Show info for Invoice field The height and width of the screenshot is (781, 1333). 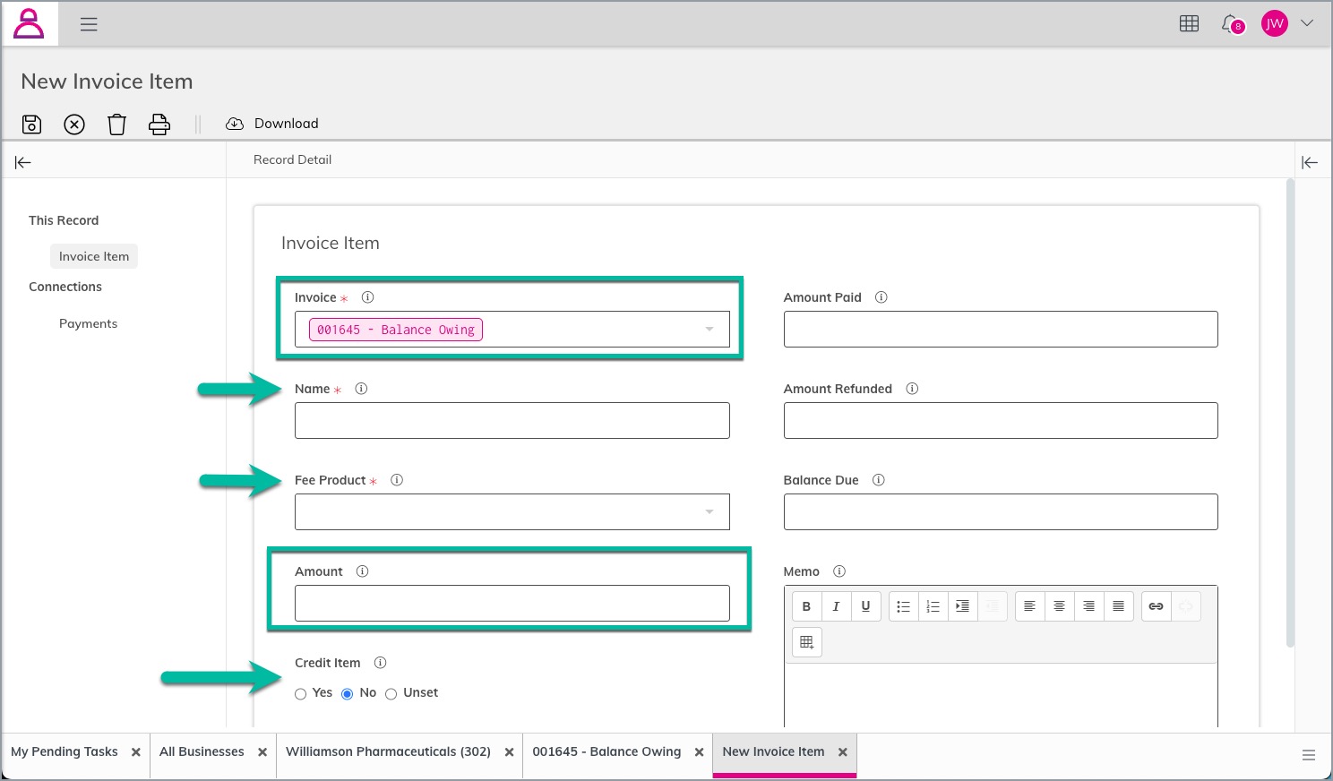(367, 297)
